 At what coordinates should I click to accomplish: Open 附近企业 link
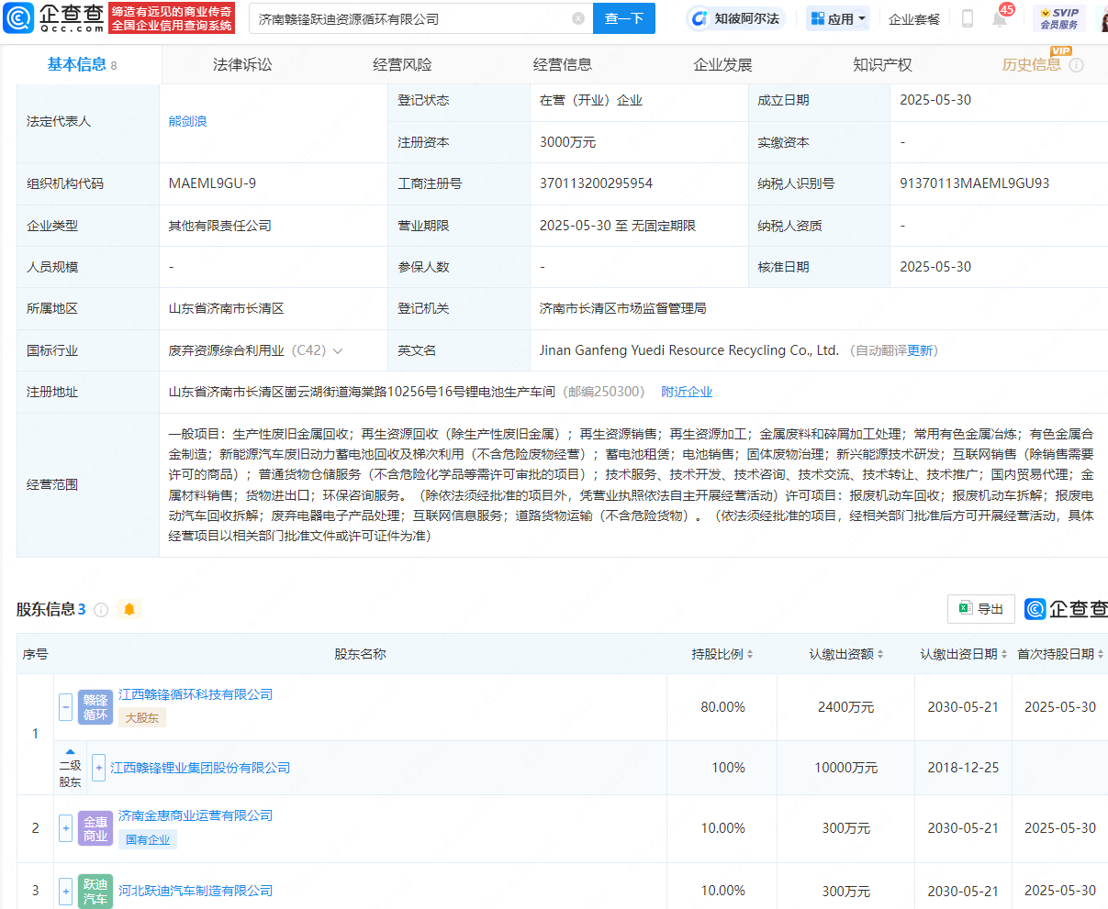coord(687,392)
